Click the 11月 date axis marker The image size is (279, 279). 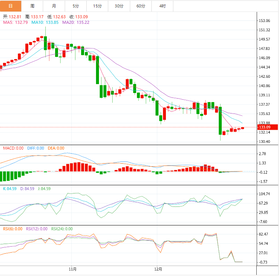(73, 269)
